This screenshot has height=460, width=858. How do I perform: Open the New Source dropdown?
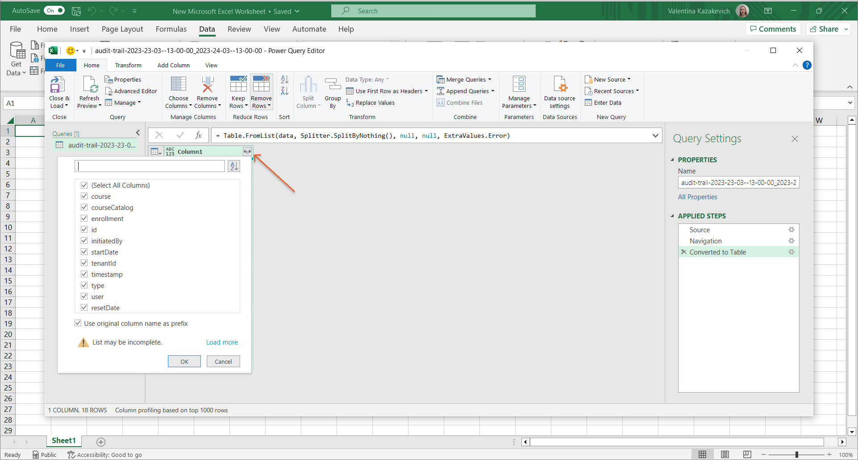[x=629, y=79]
